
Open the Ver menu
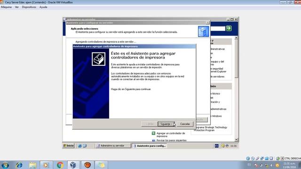click(x=17, y=7)
